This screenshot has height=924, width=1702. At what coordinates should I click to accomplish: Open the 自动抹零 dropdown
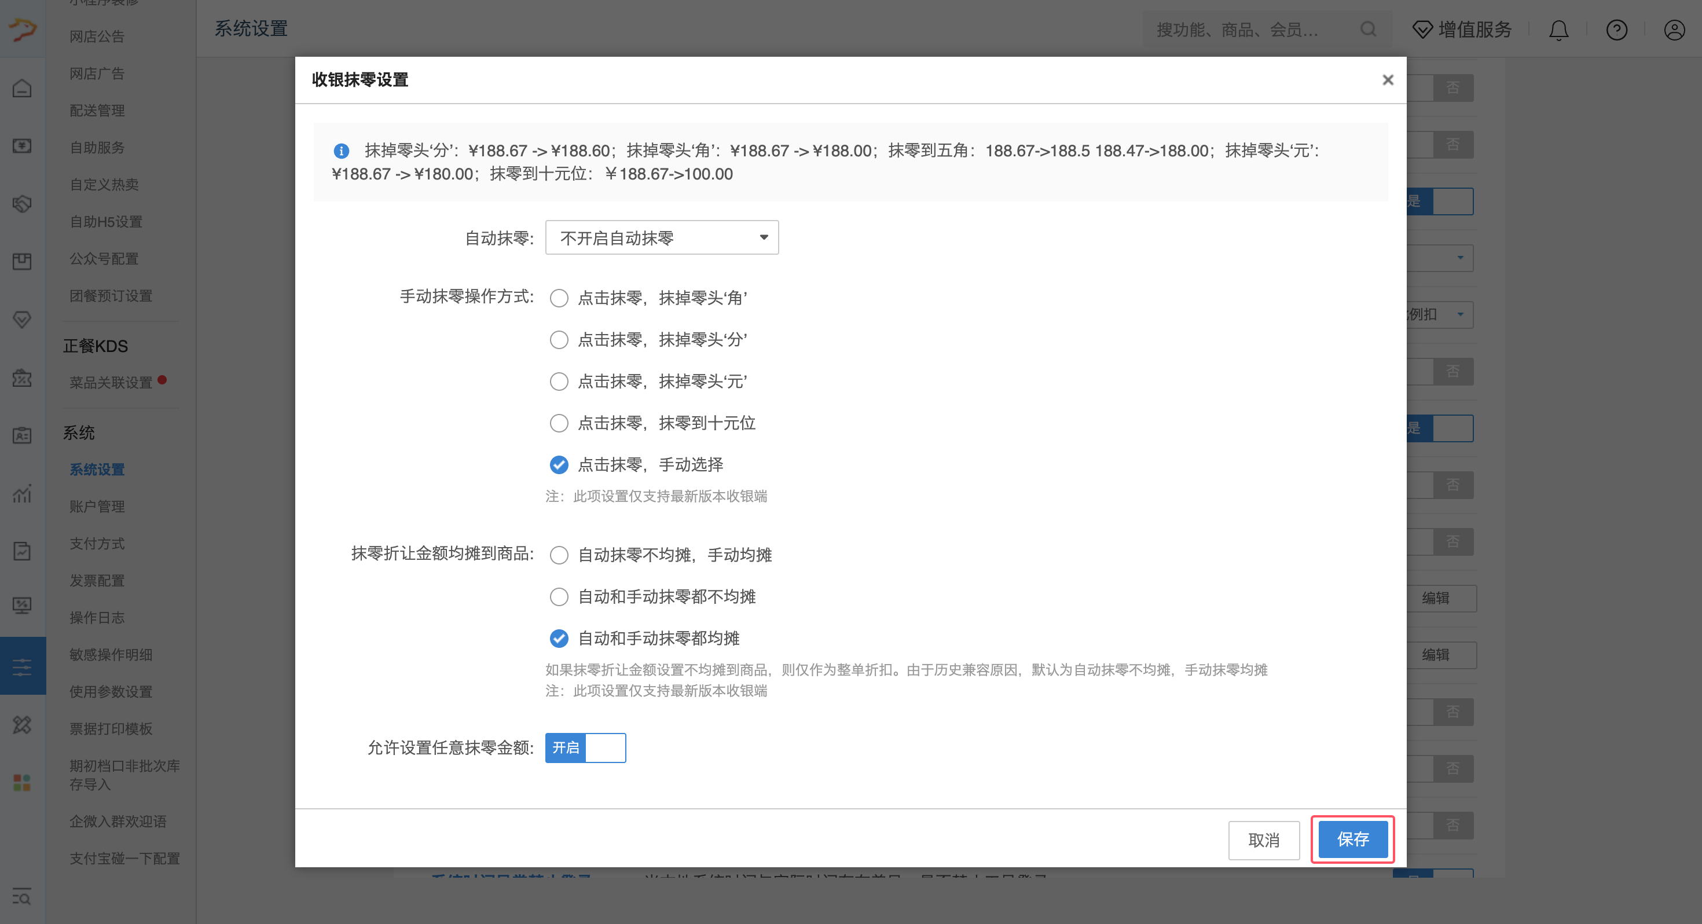tap(661, 237)
